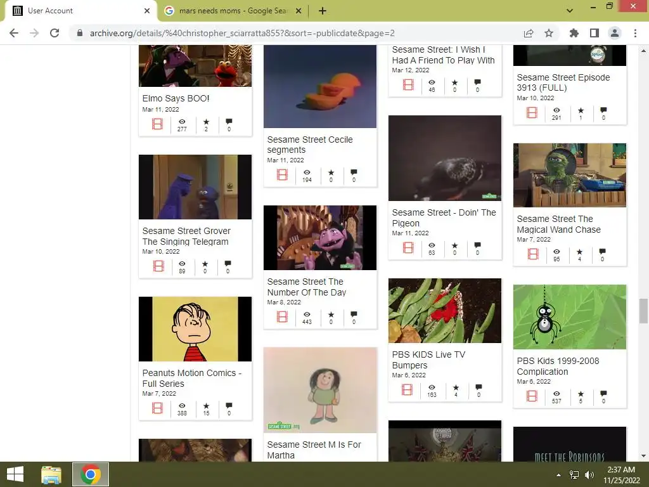Click the address bar URL field

coord(242,33)
